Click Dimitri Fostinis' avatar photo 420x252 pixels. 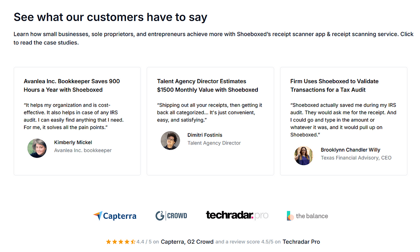pos(171,141)
